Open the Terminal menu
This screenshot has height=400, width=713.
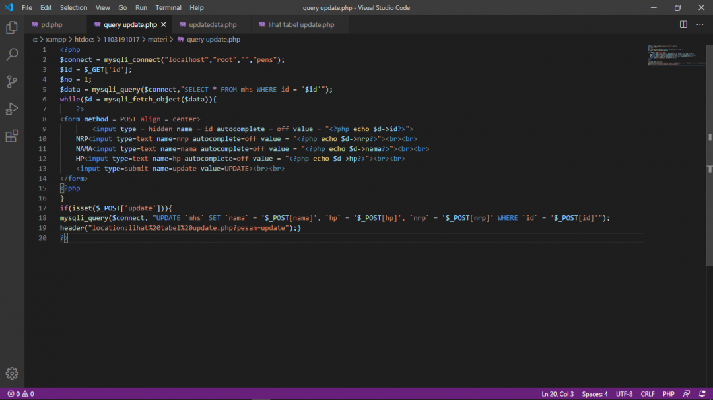click(x=168, y=7)
